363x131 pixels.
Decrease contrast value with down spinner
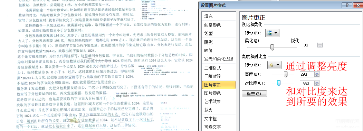pos(317,85)
